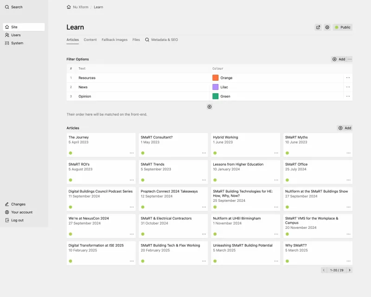The image size is (371, 297).
Task: Click the Orange colour swatch for Resources
Action: point(215,77)
